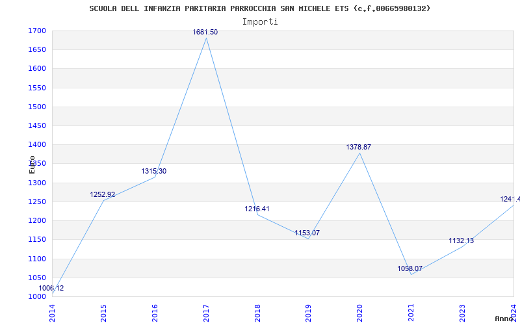This screenshot has height=325, width=520.
Task: Select the 1378.87 data label at 2020
Action: point(359,148)
